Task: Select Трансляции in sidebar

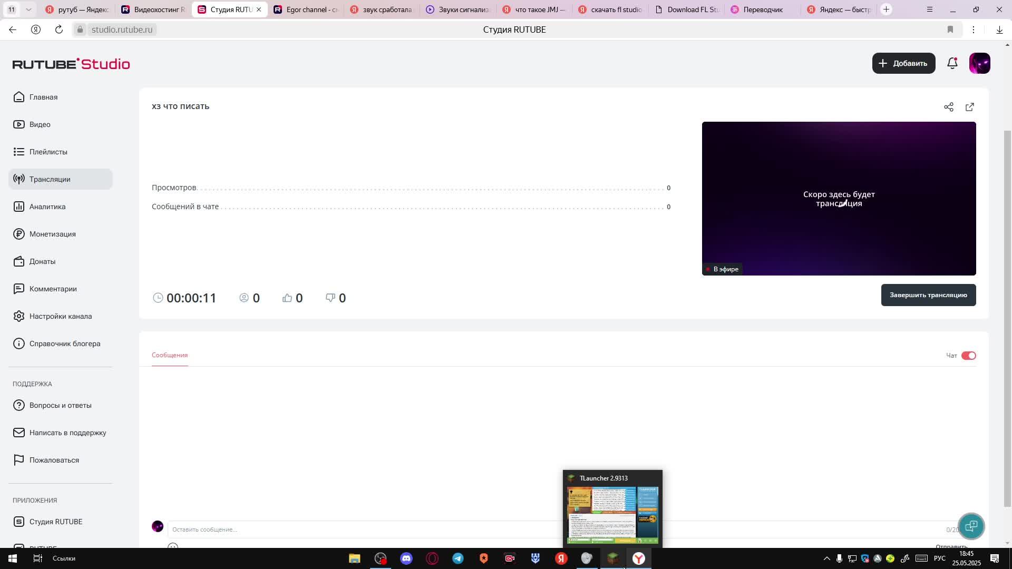Action: [x=61, y=179]
